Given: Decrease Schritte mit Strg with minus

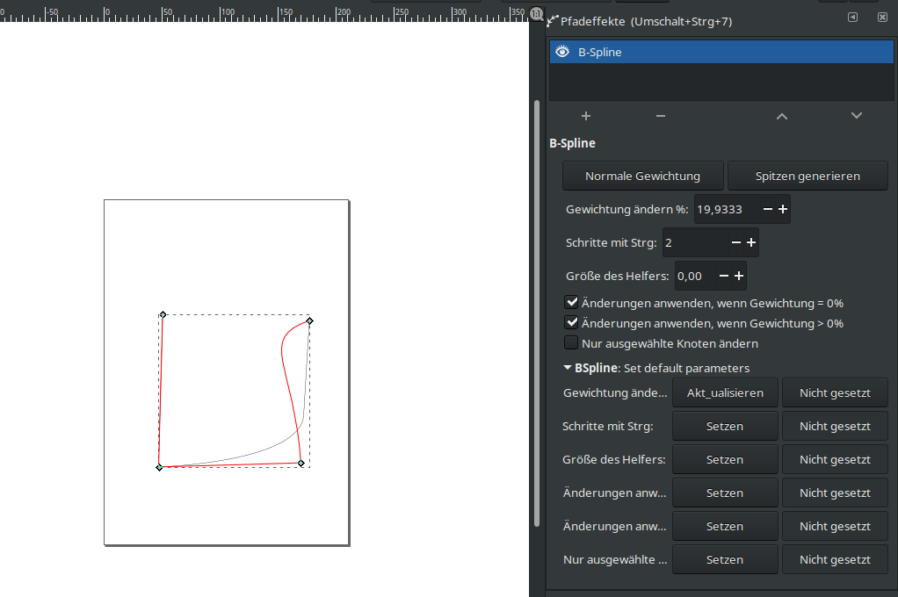Looking at the screenshot, I should (736, 243).
